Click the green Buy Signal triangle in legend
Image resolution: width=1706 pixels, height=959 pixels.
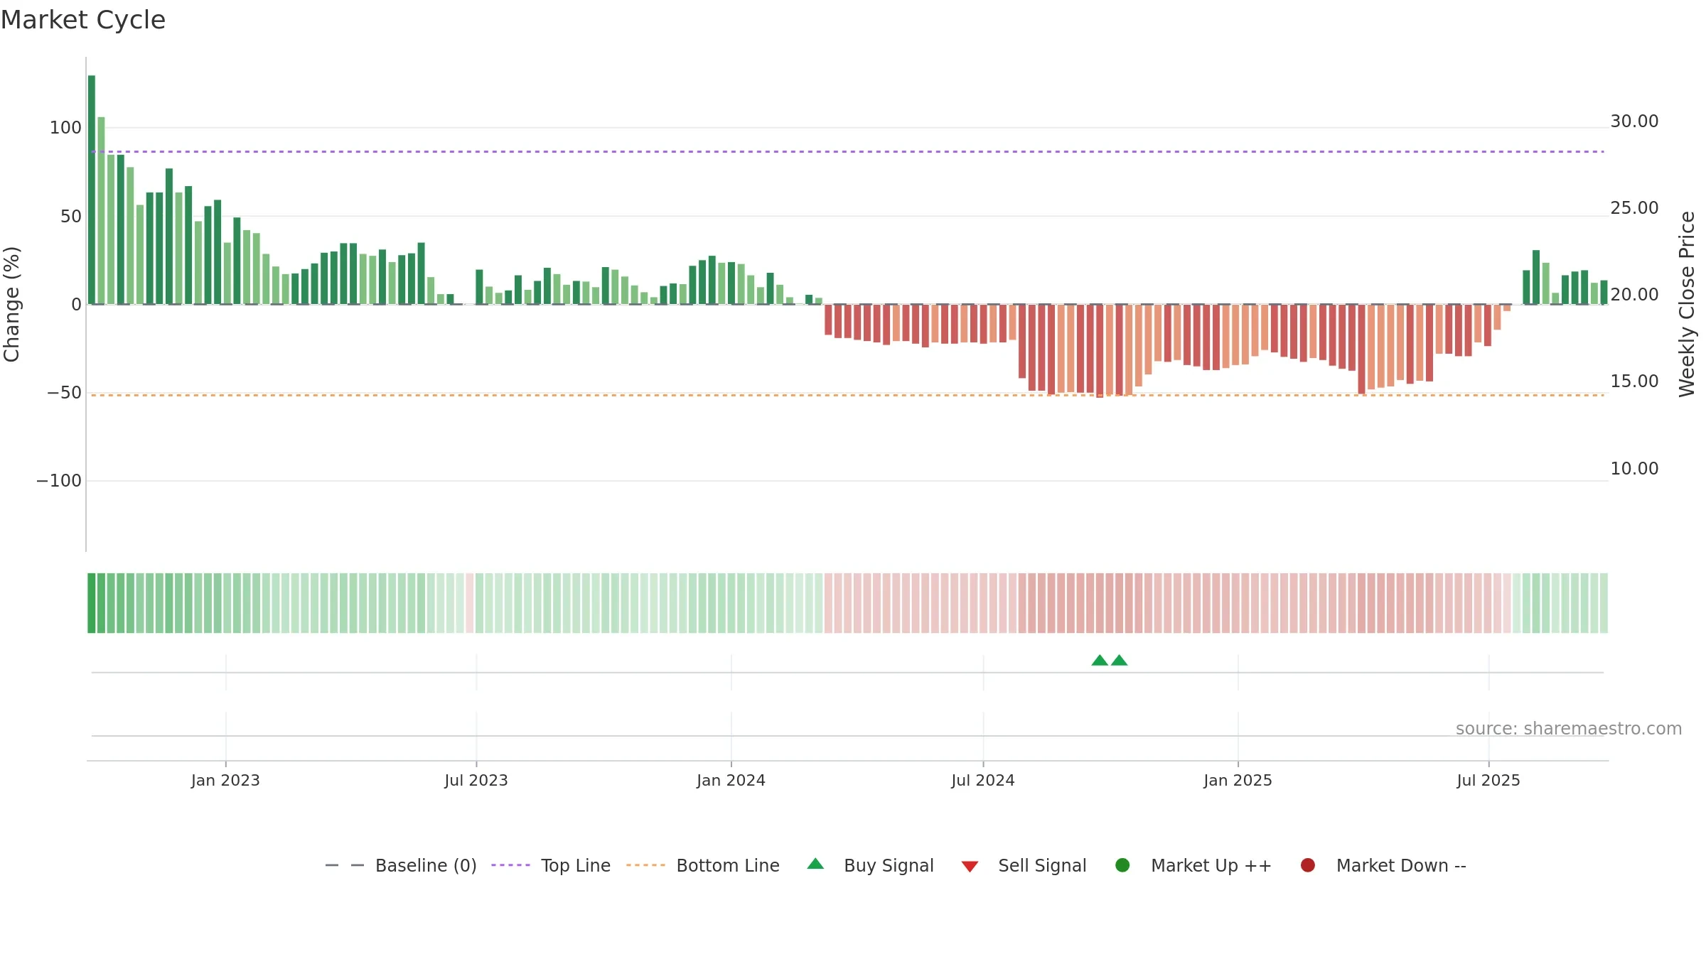pyautogui.click(x=815, y=864)
